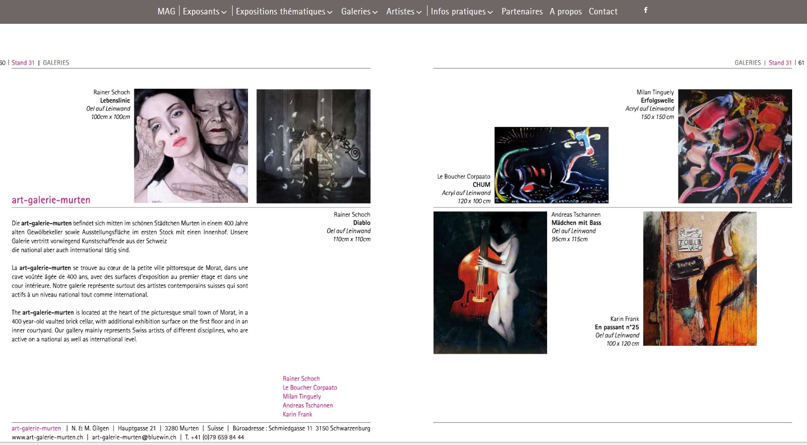Click the art-galerie-murten heading
Viewport: 807px width, 445px height.
point(51,200)
